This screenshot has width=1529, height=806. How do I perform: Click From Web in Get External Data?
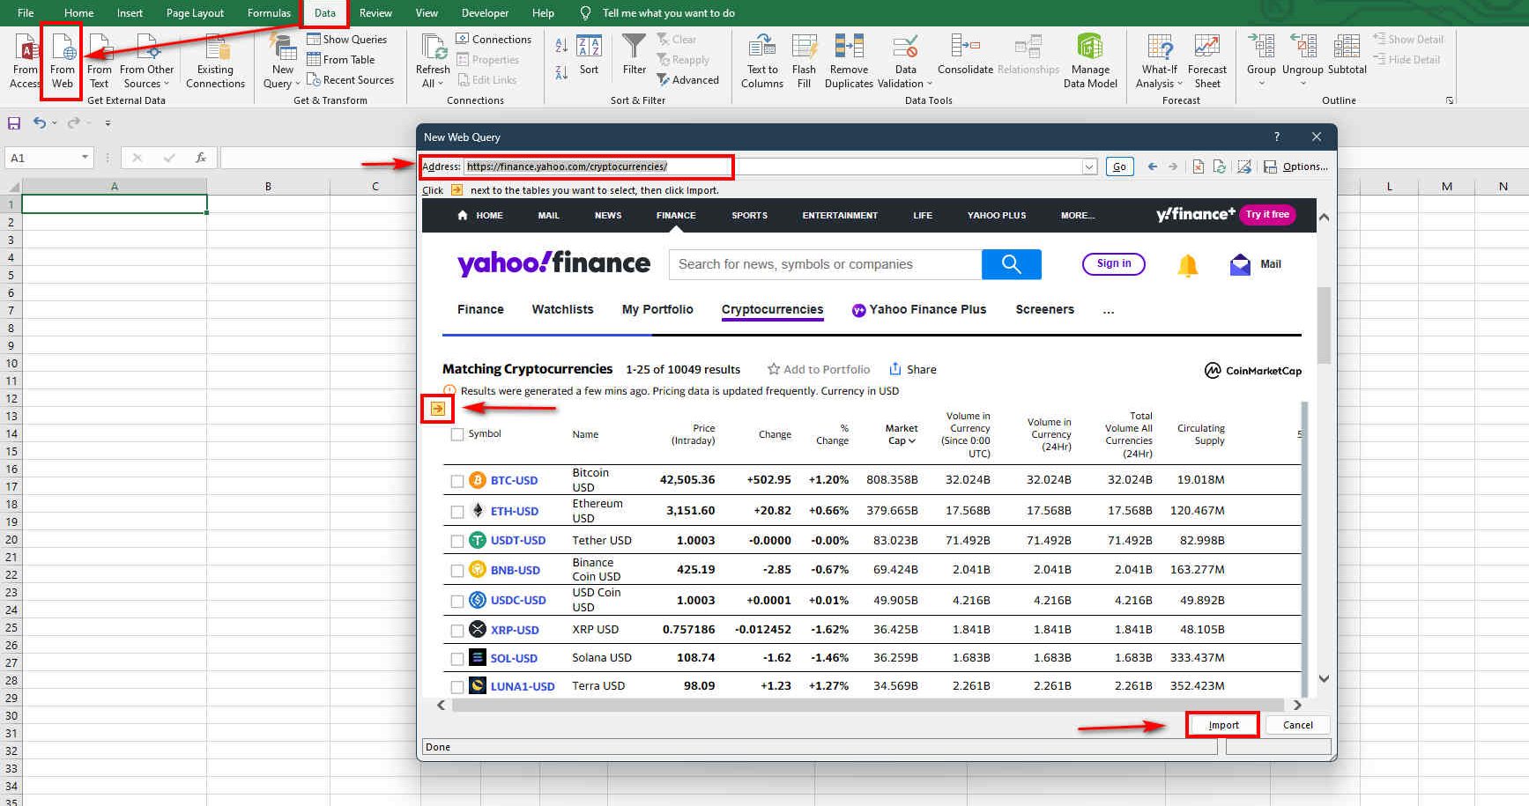coord(63,60)
